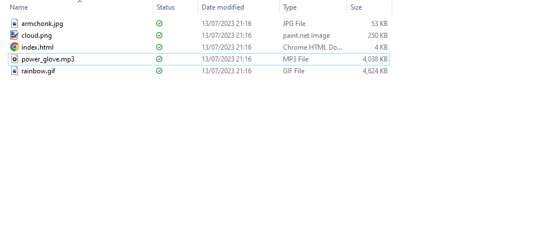
Task: Select the index.html file name
Action: 37,47
